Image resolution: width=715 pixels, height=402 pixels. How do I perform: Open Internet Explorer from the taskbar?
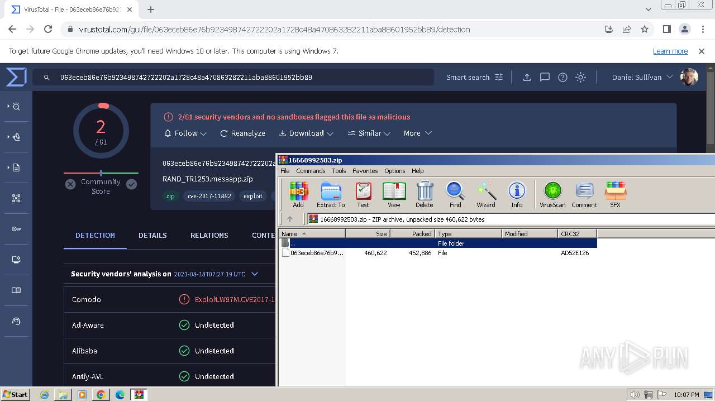(44, 395)
